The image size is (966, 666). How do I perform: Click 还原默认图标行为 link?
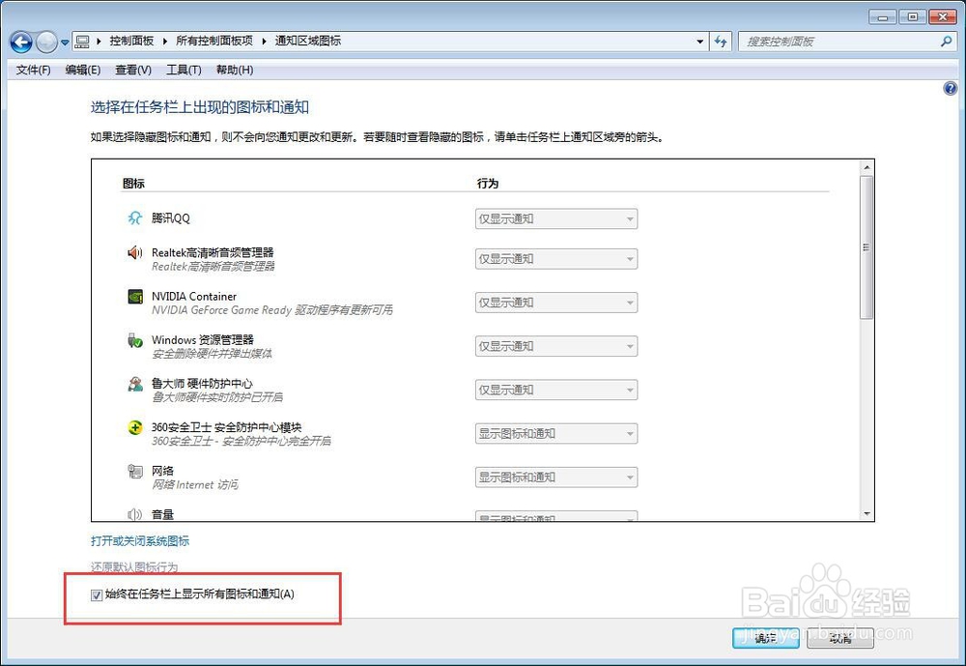tap(134, 566)
